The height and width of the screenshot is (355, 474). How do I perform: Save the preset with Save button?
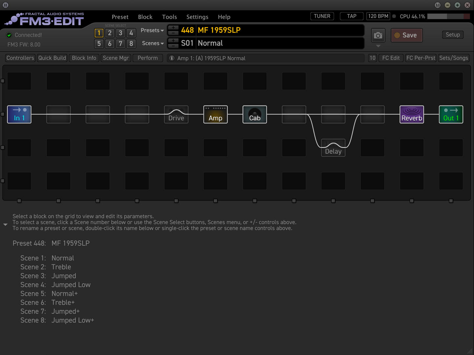pos(406,35)
